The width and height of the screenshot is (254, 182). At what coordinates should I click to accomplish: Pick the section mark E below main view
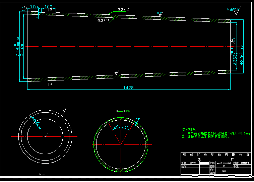[x=51, y=84]
